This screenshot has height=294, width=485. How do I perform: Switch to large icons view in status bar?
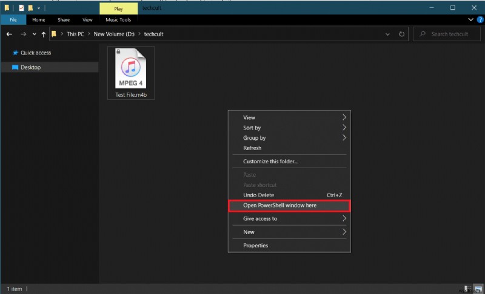pos(478,289)
